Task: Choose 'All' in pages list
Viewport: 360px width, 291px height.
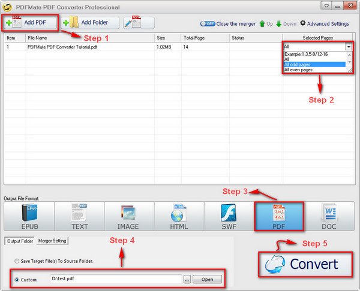Action: click(314, 59)
